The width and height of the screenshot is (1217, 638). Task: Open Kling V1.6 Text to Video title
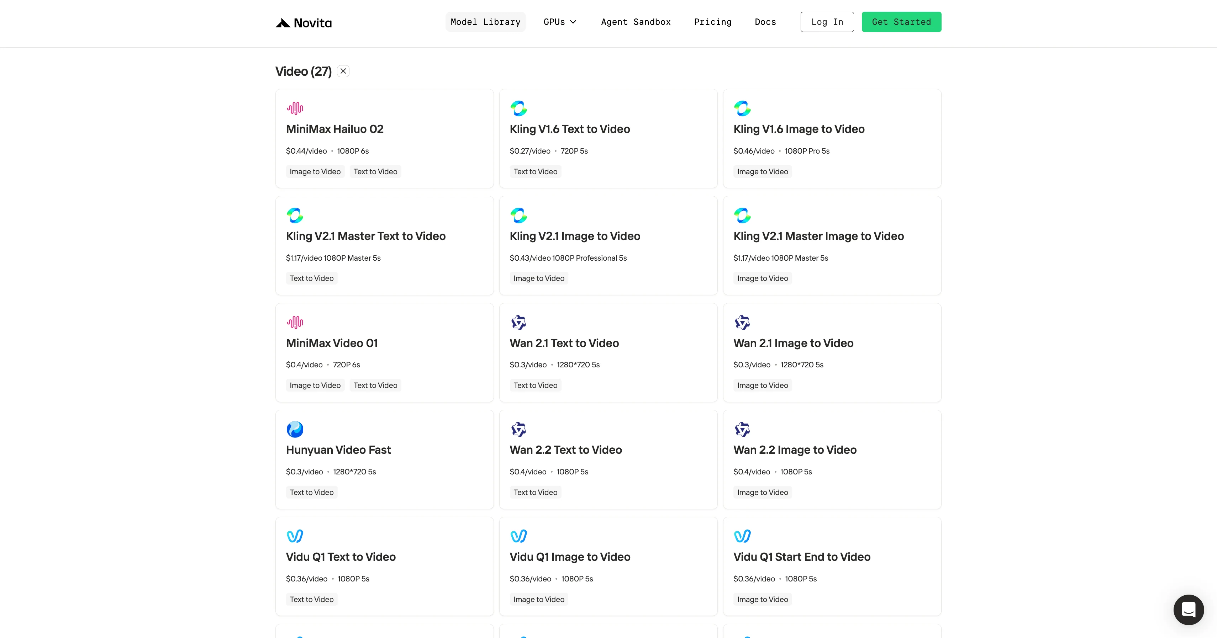click(569, 129)
